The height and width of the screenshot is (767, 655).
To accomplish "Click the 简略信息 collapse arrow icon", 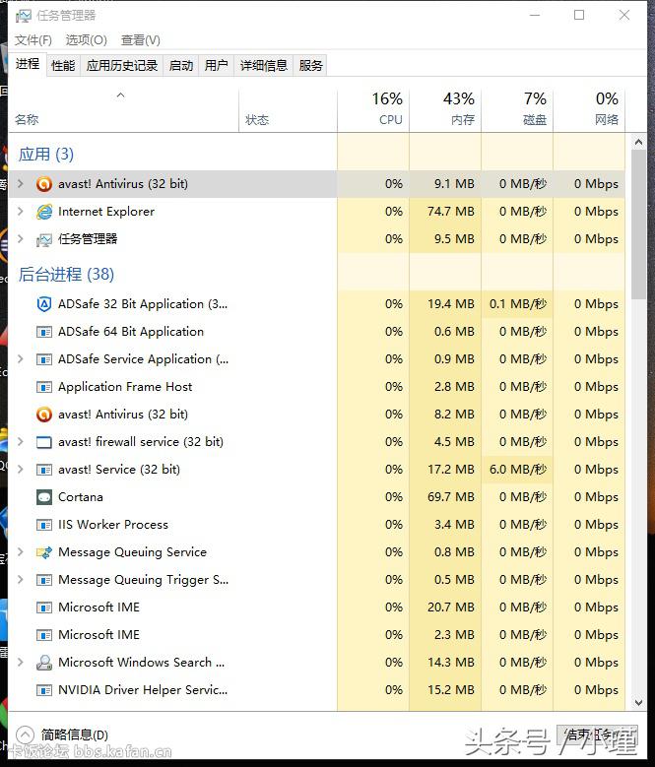I will coord(25,735).
